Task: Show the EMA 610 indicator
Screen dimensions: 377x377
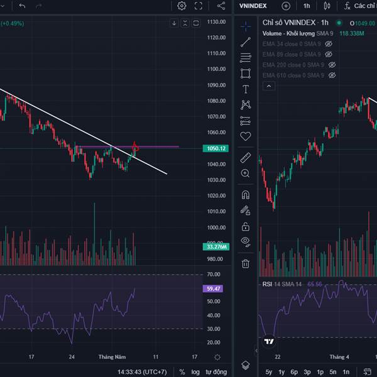Action: (332, 75)
